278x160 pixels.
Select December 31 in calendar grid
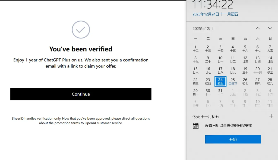[x=220, y=92]
